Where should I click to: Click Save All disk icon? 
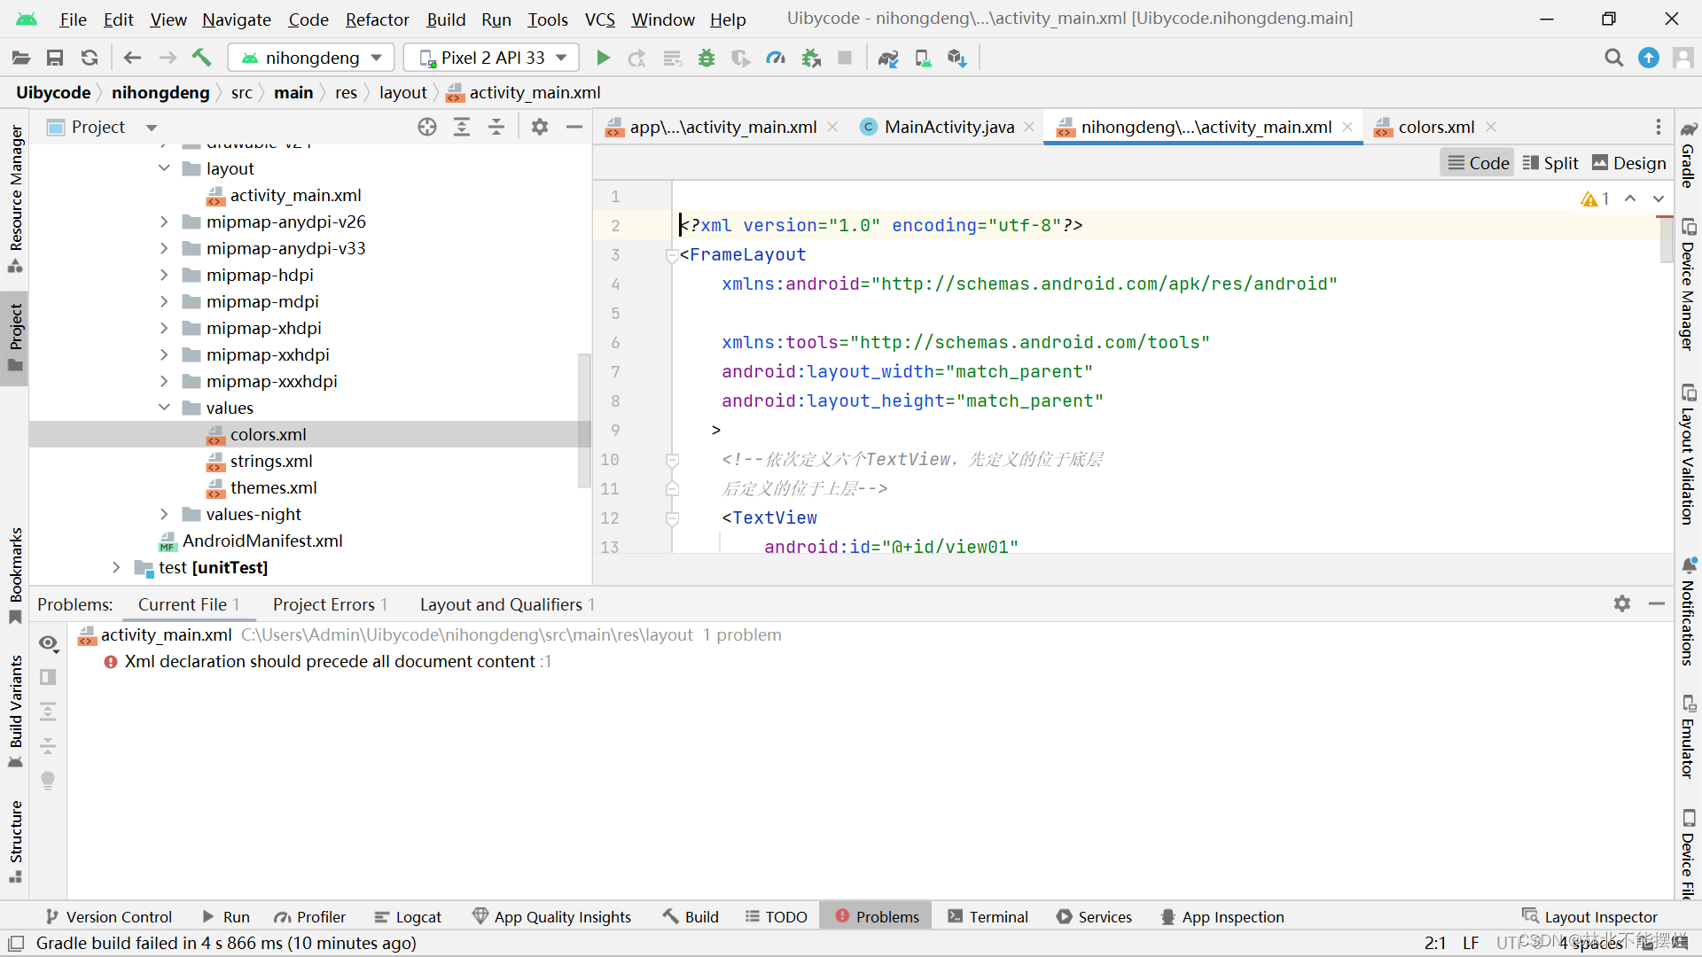(x=55, y=58)
